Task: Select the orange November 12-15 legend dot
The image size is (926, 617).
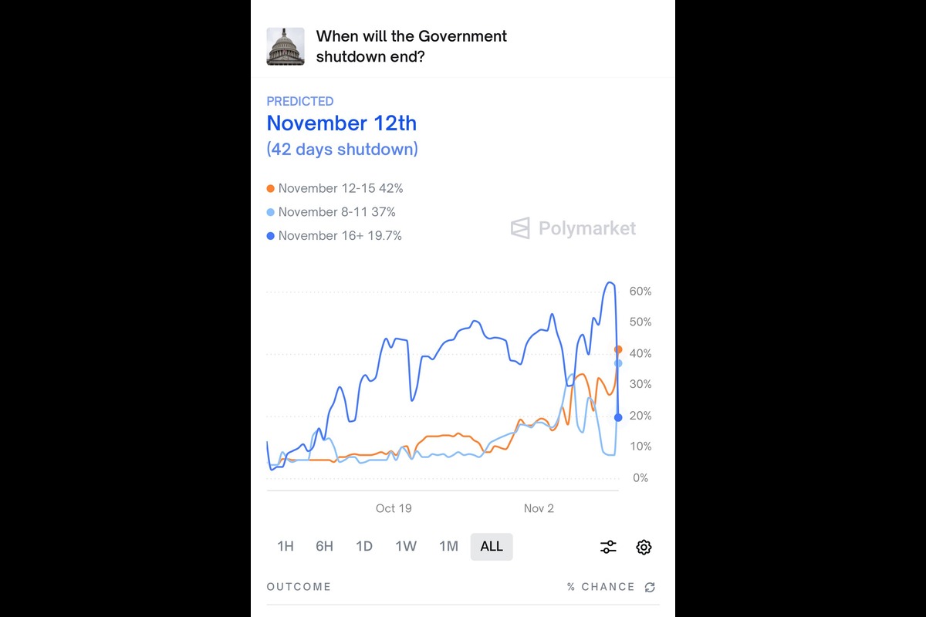Action: pos(272,188)
